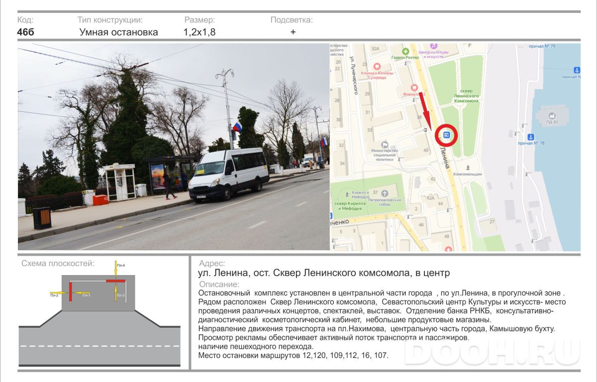The width and height of the screenshot is (597, 382).
Task: Click building number 34 on the map
Action: pos(341,163)
